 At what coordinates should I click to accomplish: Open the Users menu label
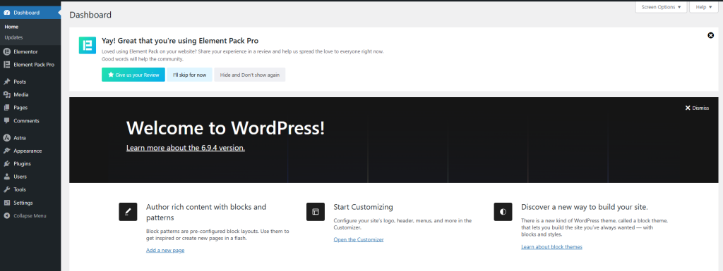click(20, 177)
